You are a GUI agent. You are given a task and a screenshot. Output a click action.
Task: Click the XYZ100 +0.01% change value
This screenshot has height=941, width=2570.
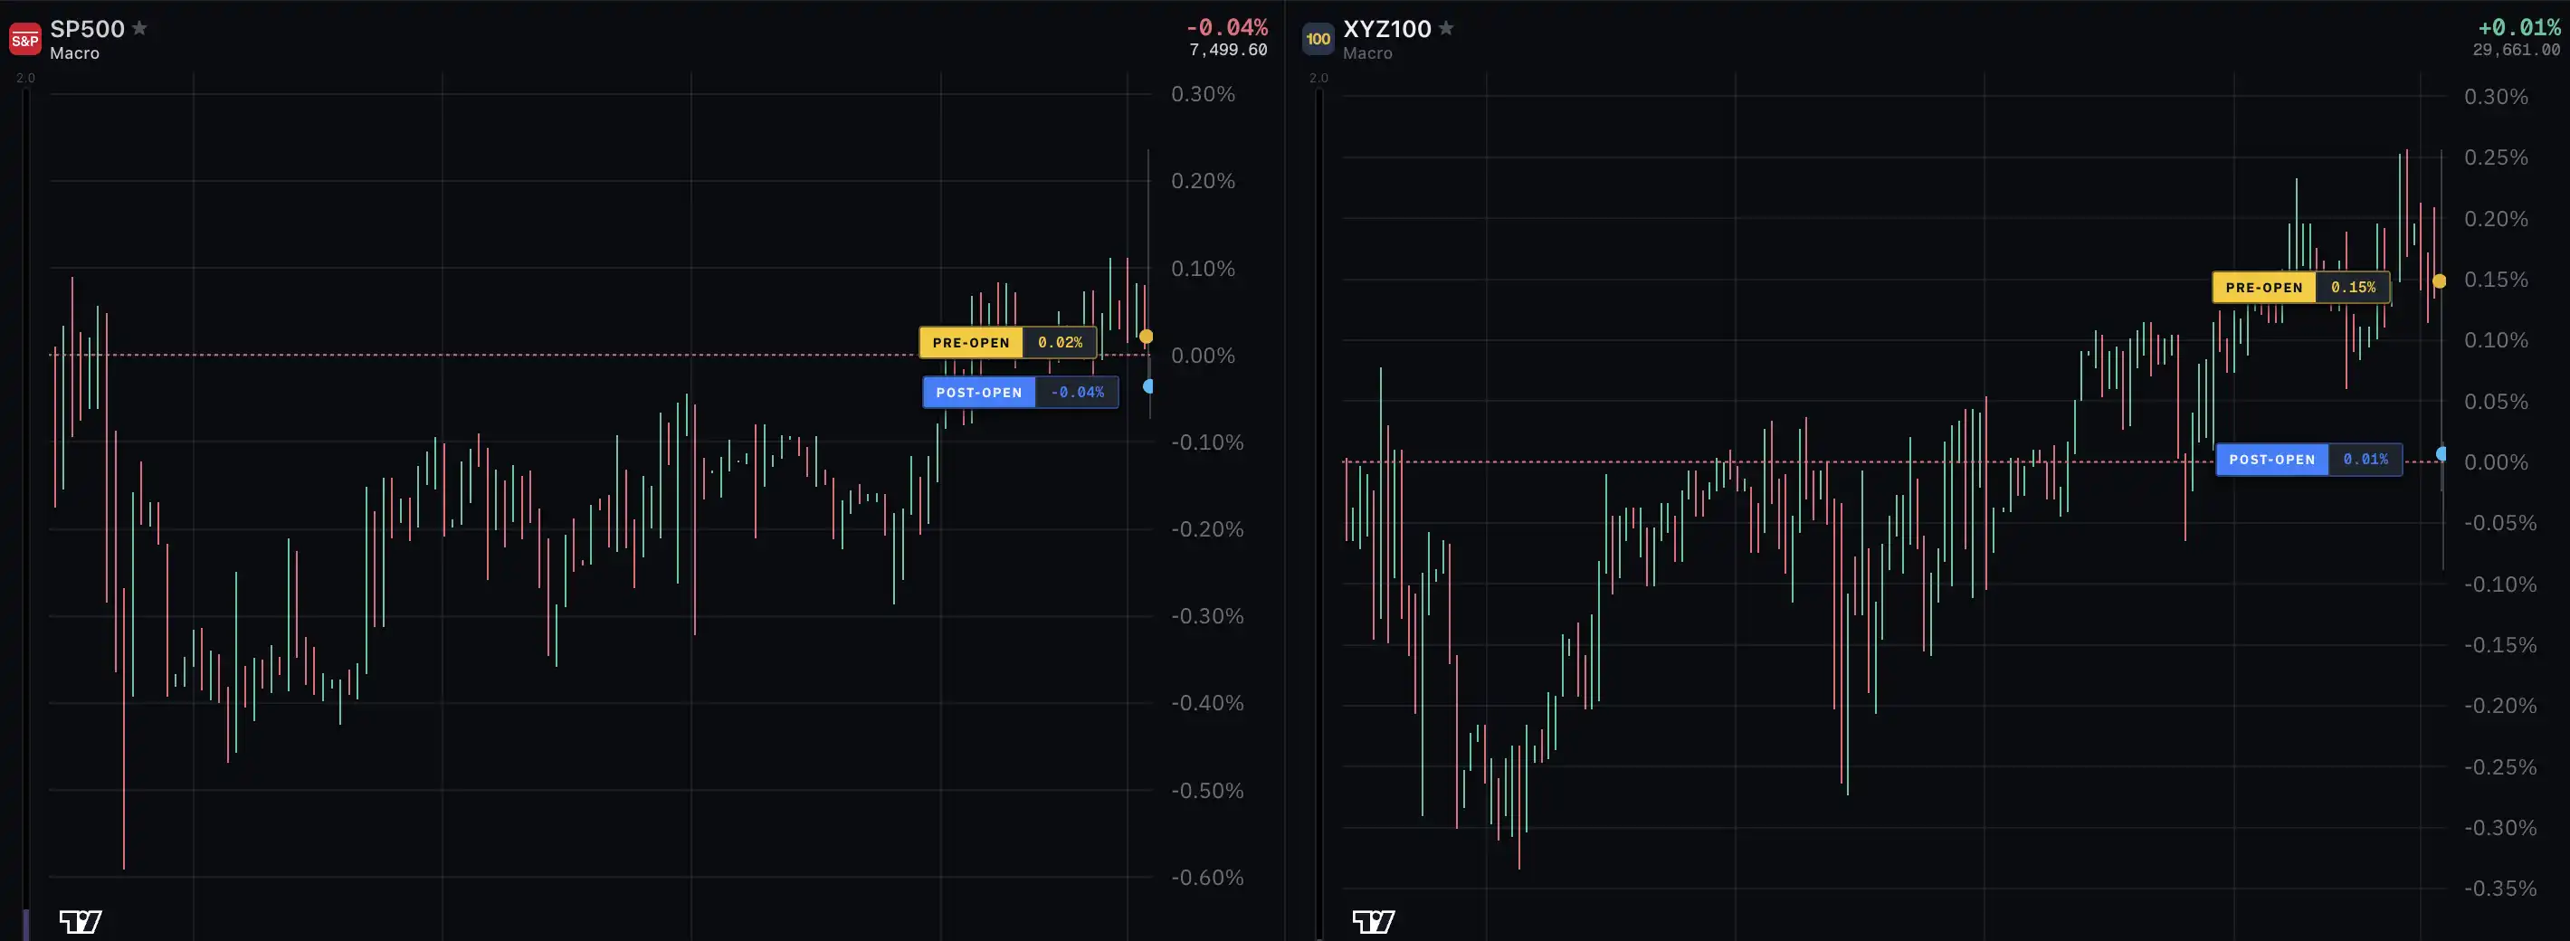[x=2519, y=27]
